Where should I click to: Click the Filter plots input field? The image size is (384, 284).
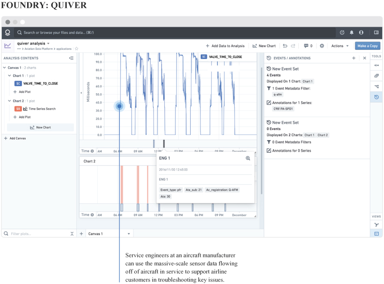click(37, 233)
